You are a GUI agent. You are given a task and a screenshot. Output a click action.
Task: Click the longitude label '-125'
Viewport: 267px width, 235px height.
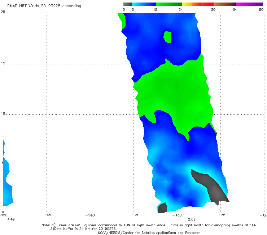coord(221,215)
